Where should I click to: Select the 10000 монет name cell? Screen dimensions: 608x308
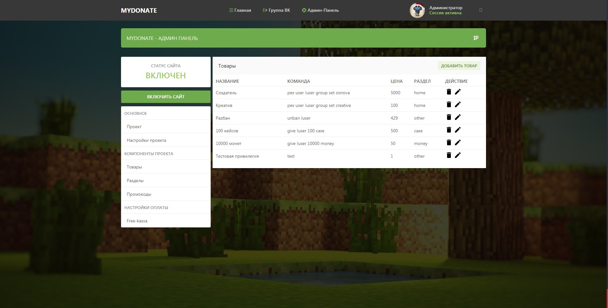tap(228, 143)
